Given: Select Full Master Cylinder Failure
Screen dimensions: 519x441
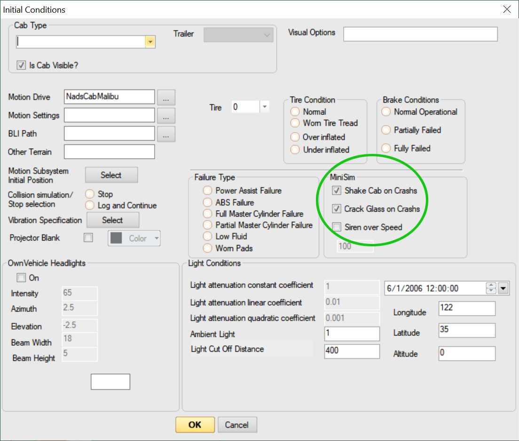Looking at the screenshot, I should 207,214.
